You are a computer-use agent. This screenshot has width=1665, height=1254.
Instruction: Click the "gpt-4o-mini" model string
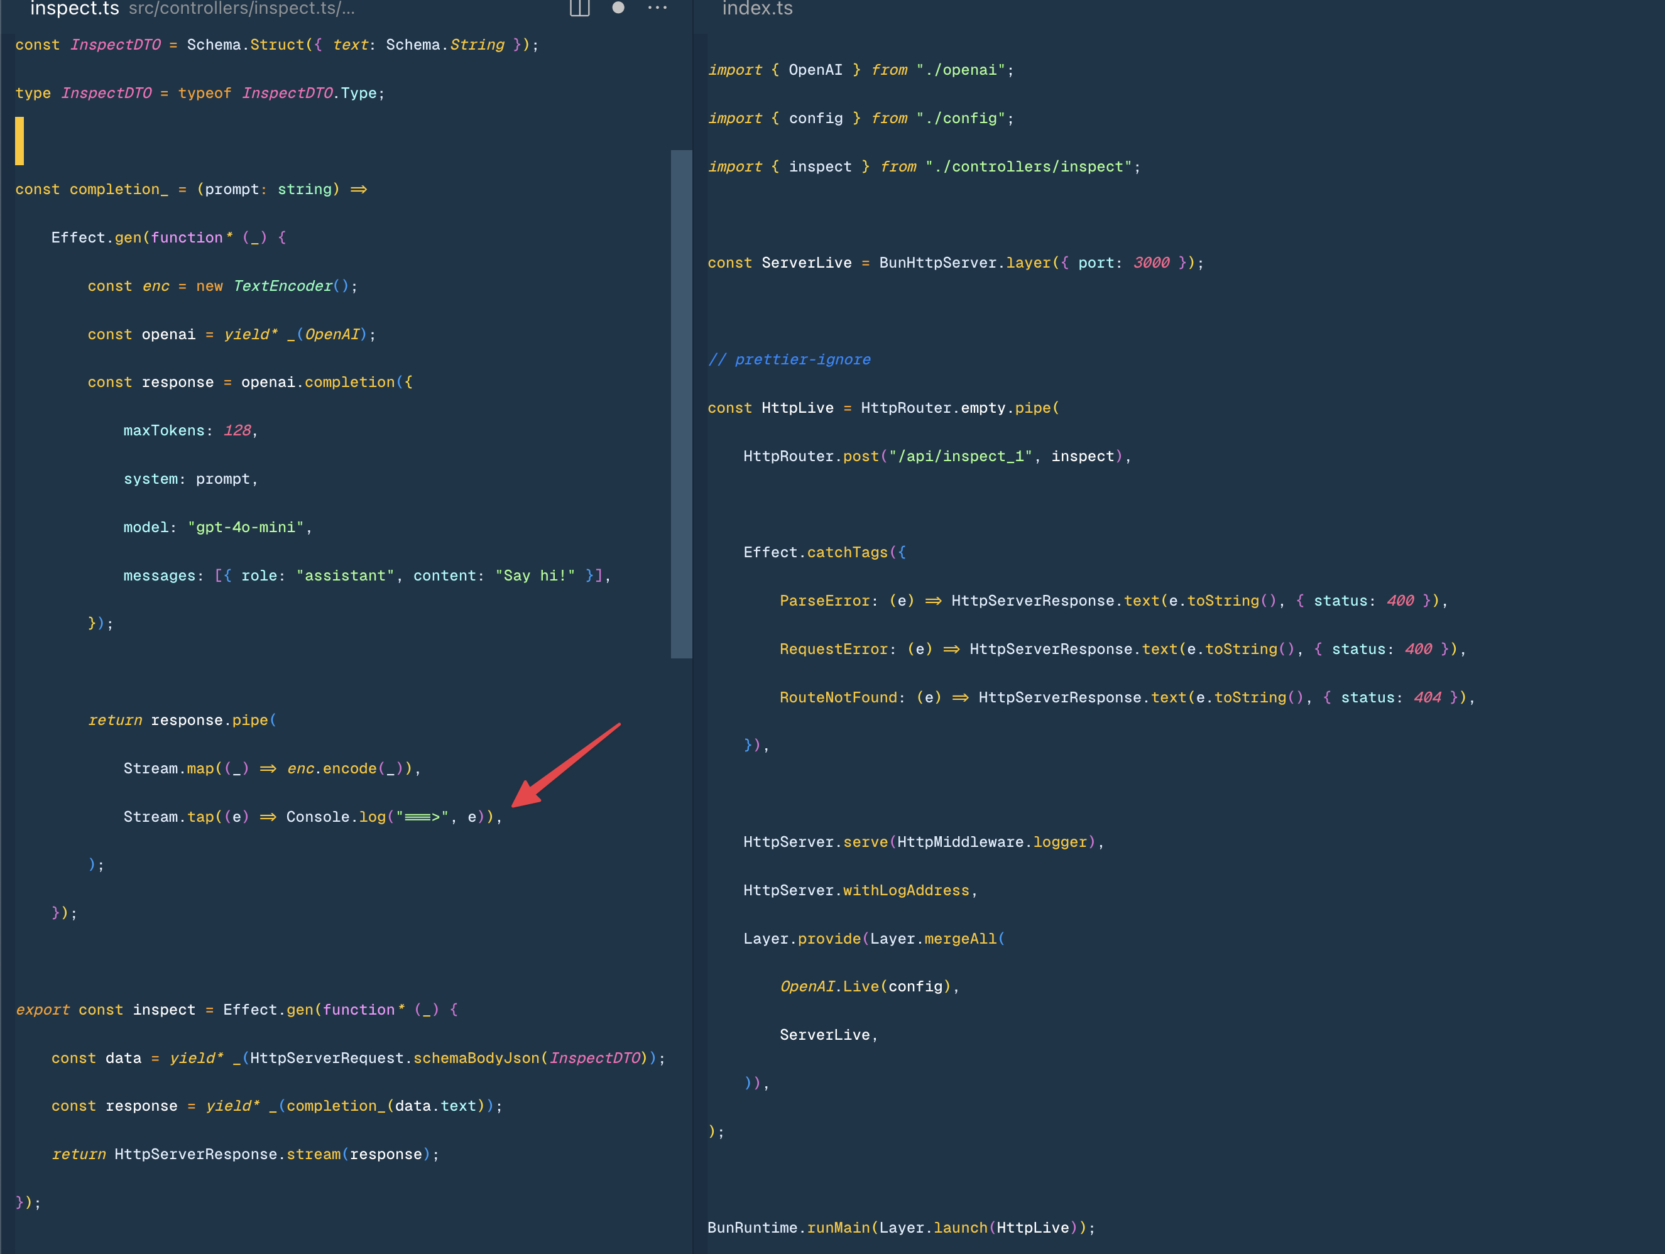[246, 527]
